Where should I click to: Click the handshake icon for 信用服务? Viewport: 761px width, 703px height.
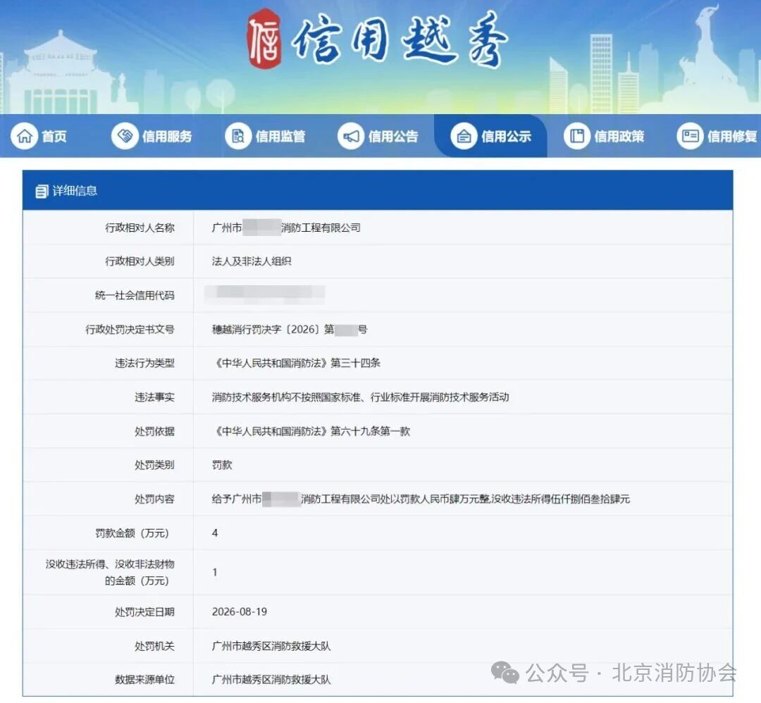click(125, 137)
